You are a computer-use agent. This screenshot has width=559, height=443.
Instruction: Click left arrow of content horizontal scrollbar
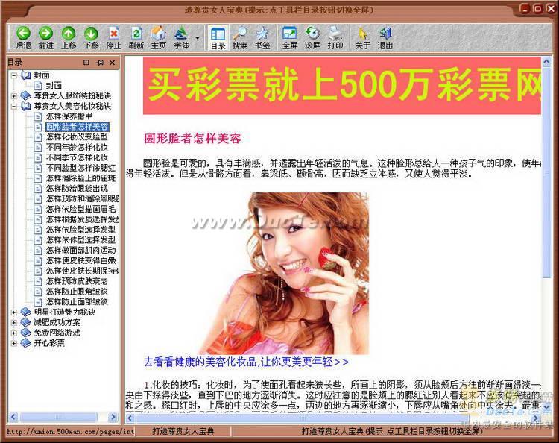tap(130, 418)
